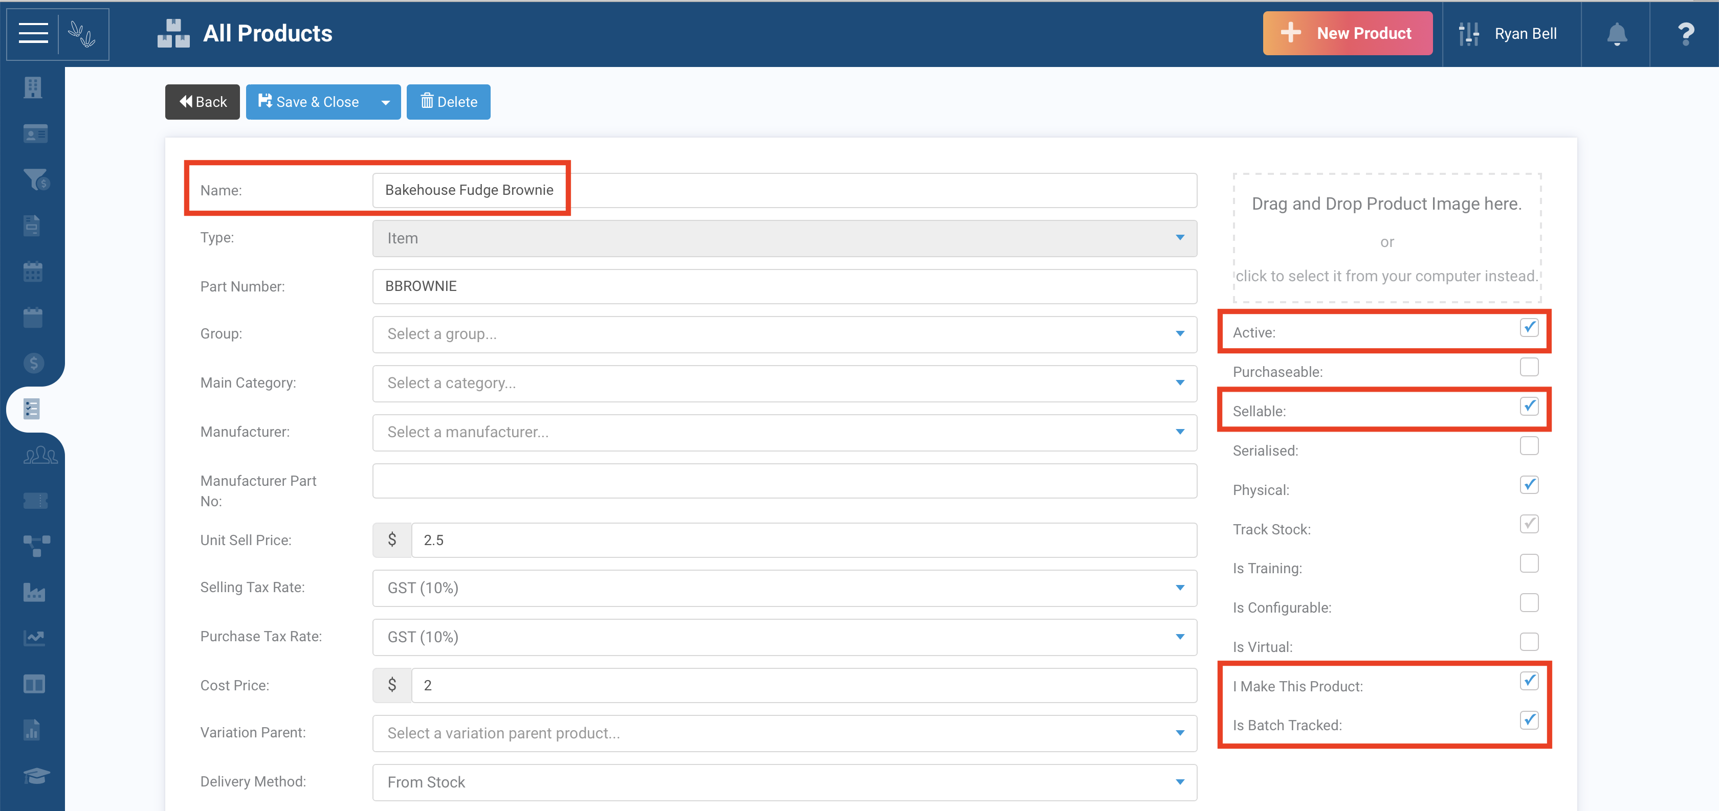The width and height of the screenshot is (1719, 811).
Task: Open the factory sidebar icon
Action: (x=34, y=592)
